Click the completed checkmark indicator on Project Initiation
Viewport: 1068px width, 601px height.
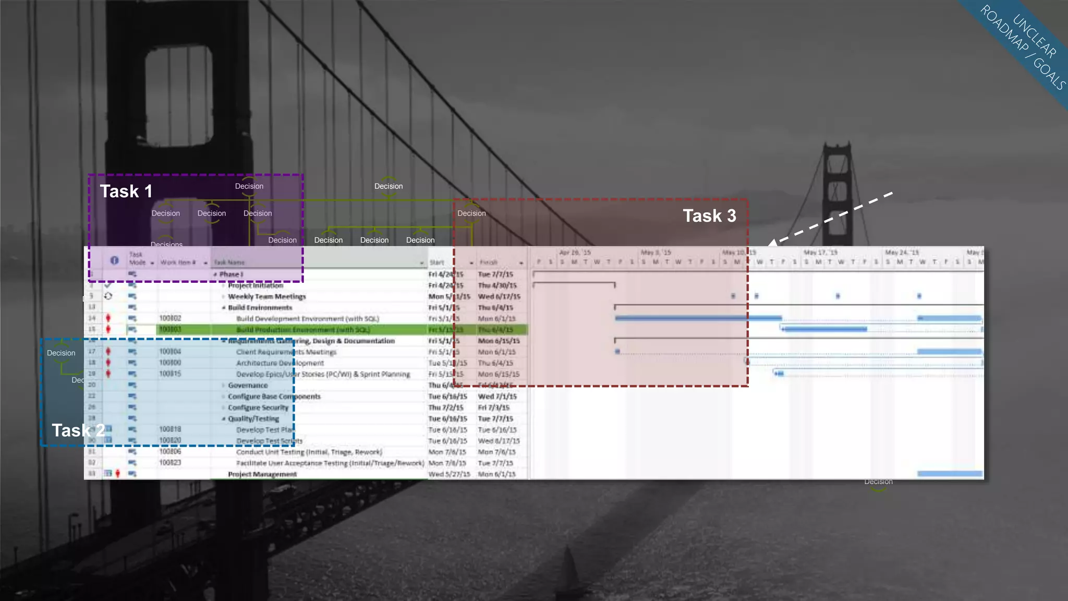[x=108, y=285]
